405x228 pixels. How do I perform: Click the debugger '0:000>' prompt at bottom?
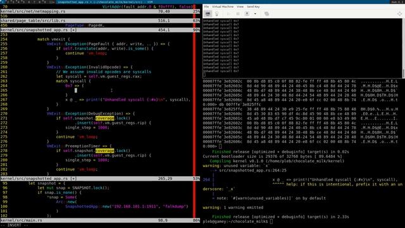[x=209, y=146]
